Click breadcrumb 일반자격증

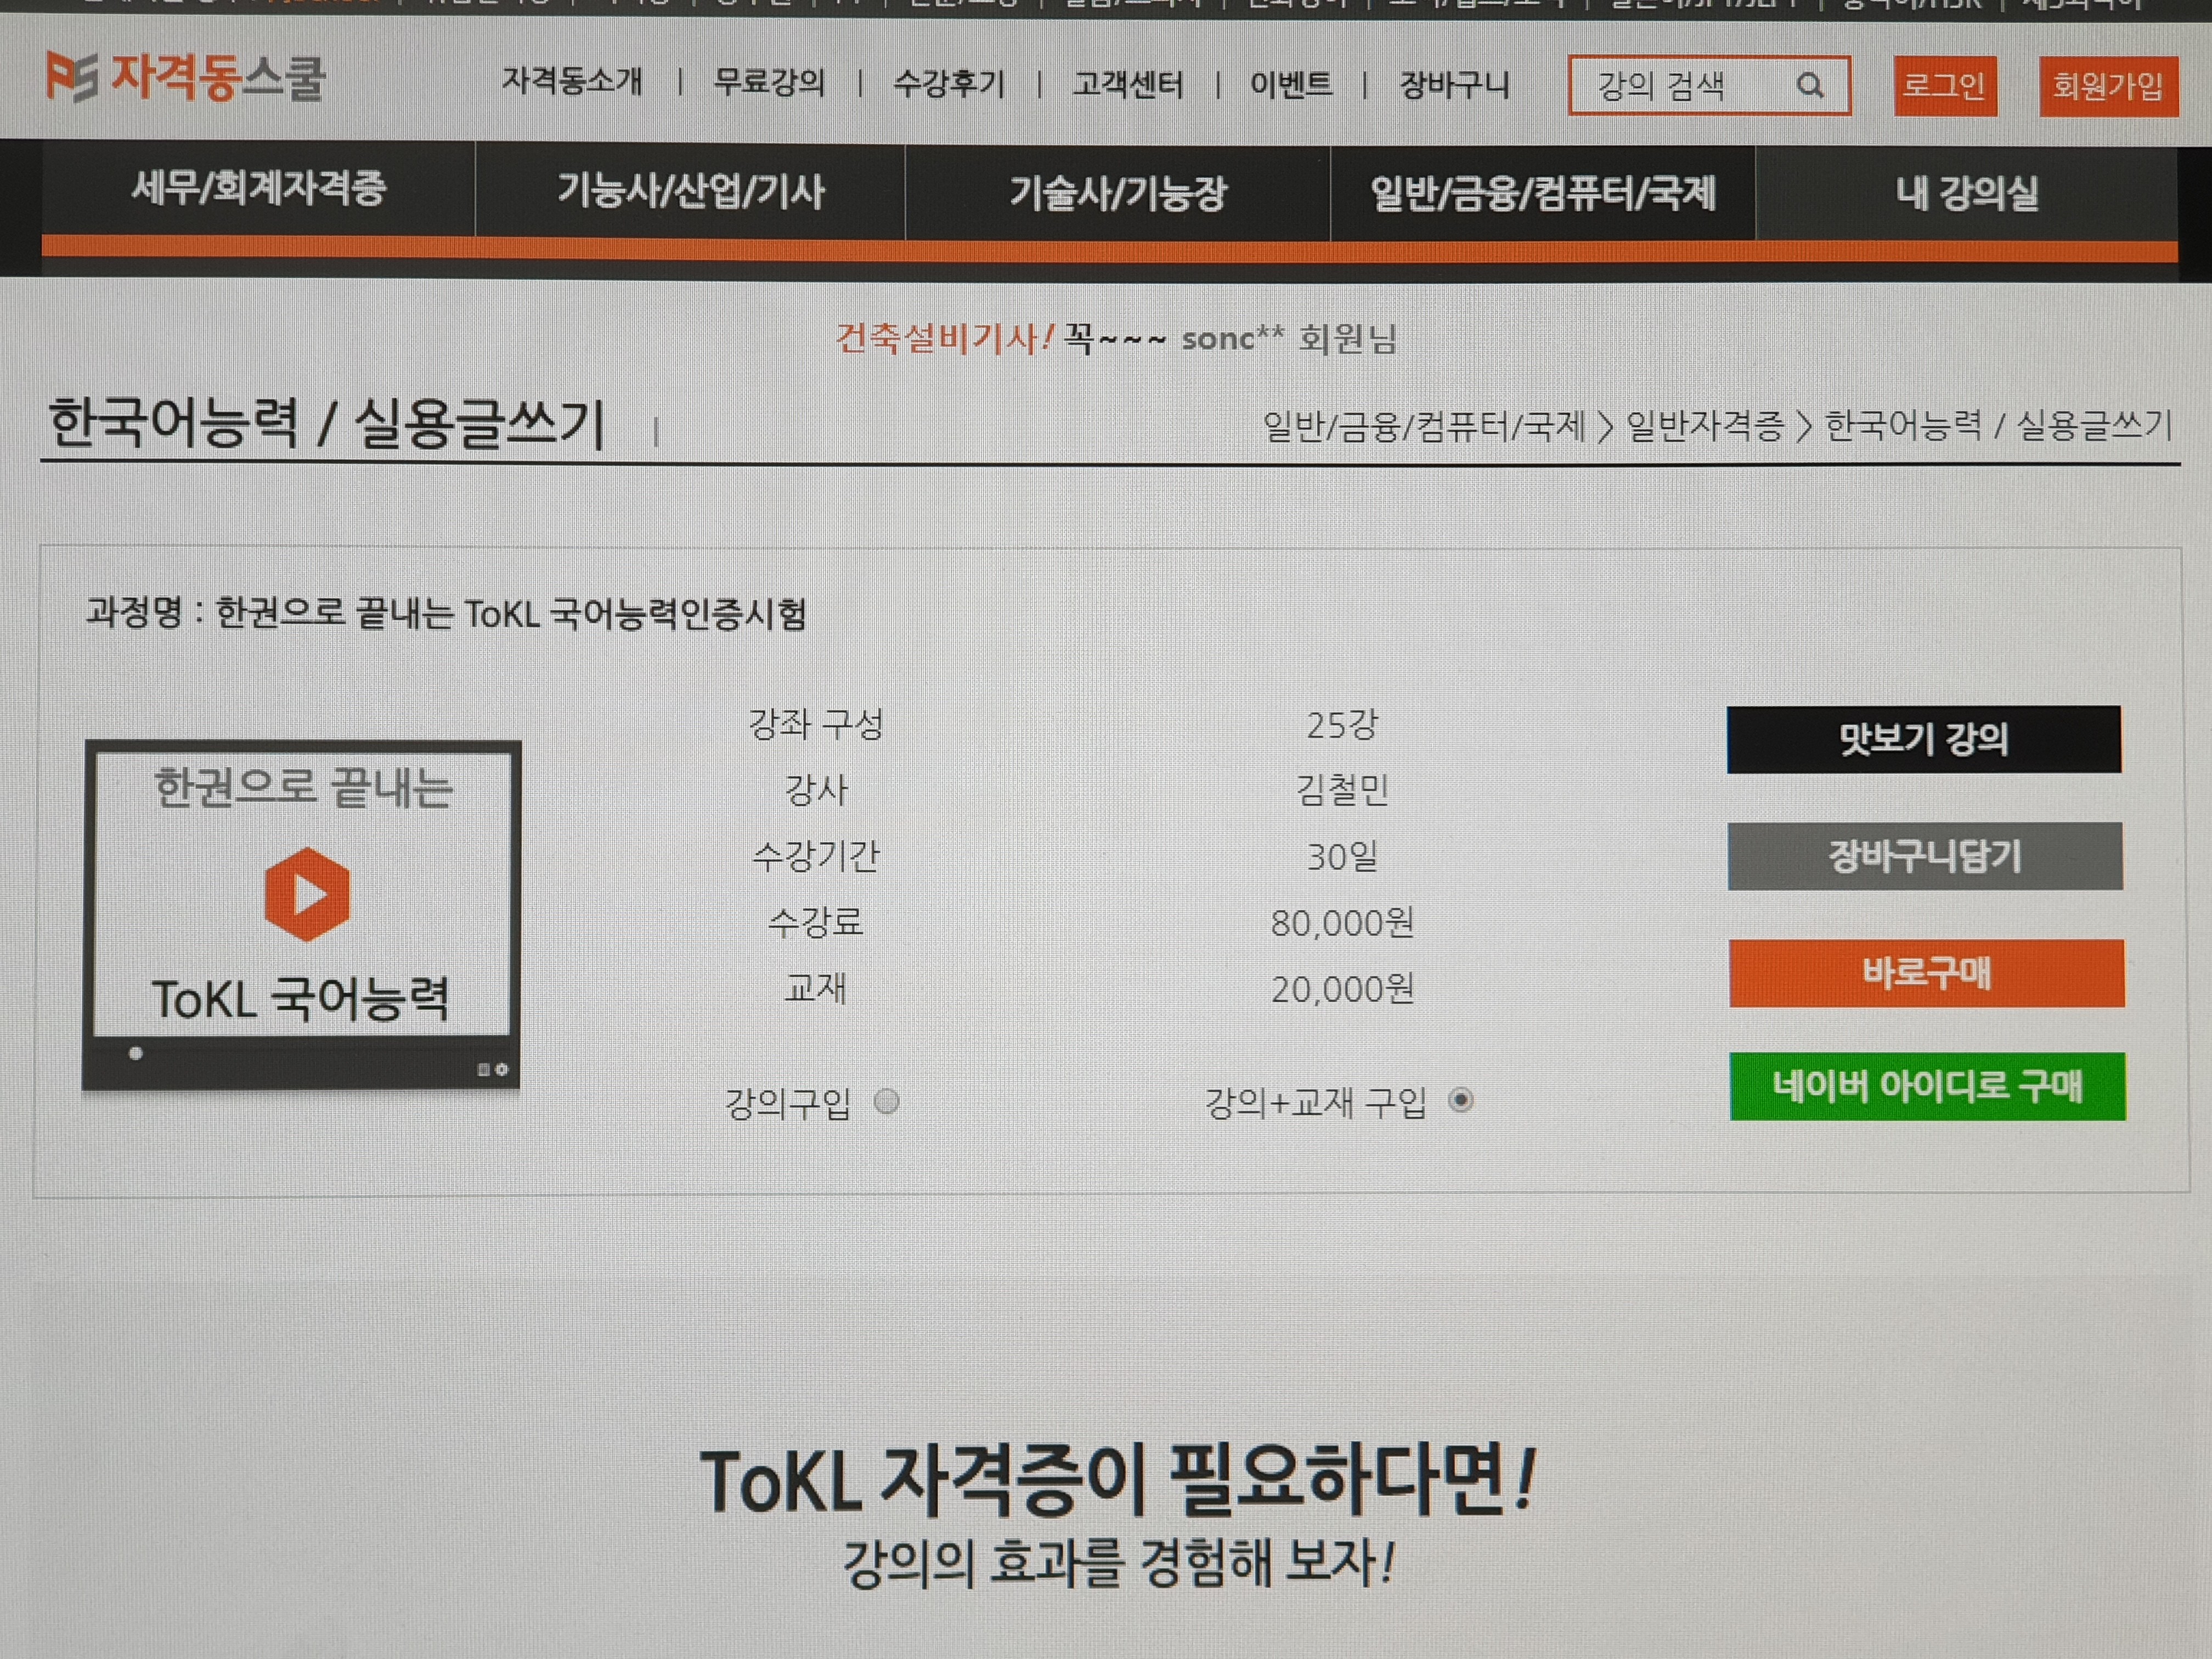[1704, 426]
